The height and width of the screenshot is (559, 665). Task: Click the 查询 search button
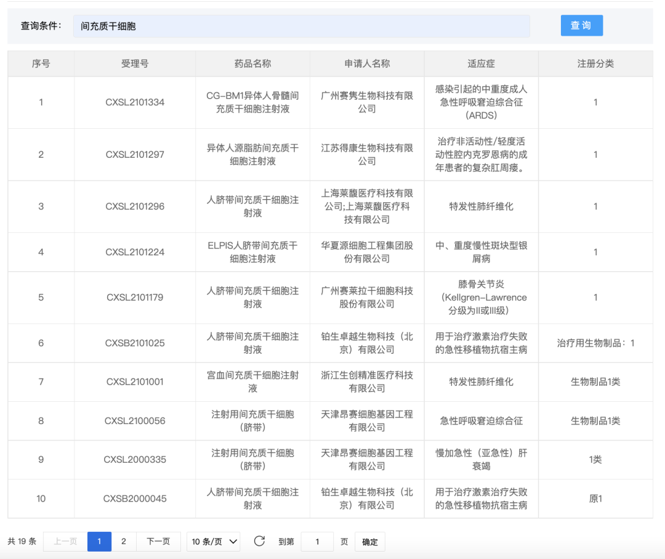tap(581, 25)
